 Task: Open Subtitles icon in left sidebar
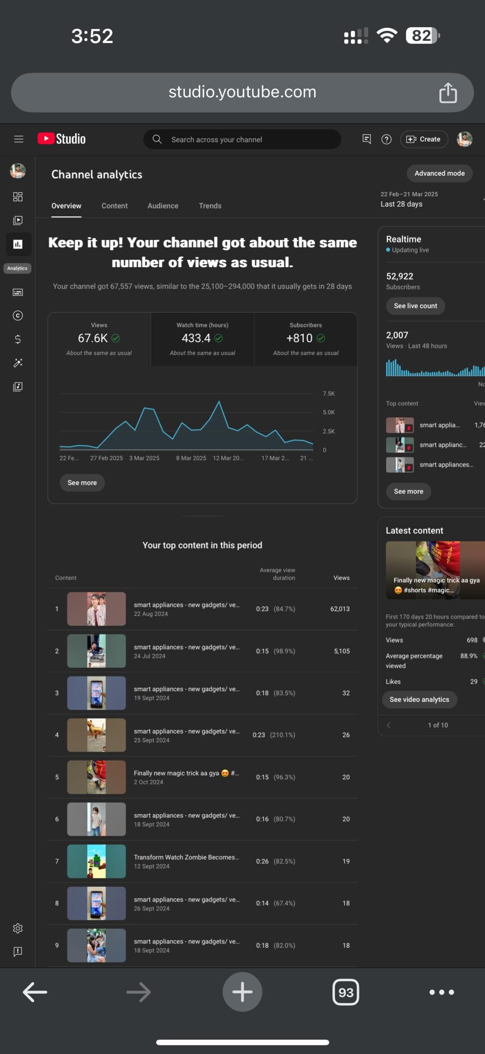[18, 292]
